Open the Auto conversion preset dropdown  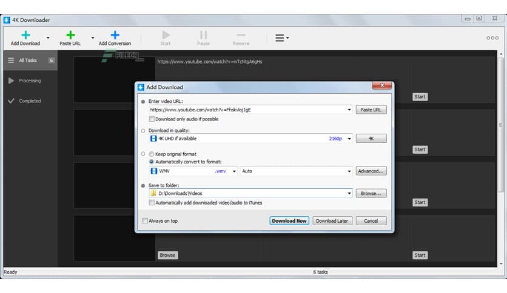[349, 171]
